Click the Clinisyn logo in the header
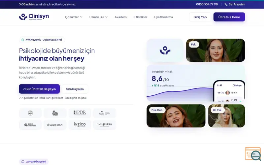Viewport: 264px width, 165px height. 34,17
